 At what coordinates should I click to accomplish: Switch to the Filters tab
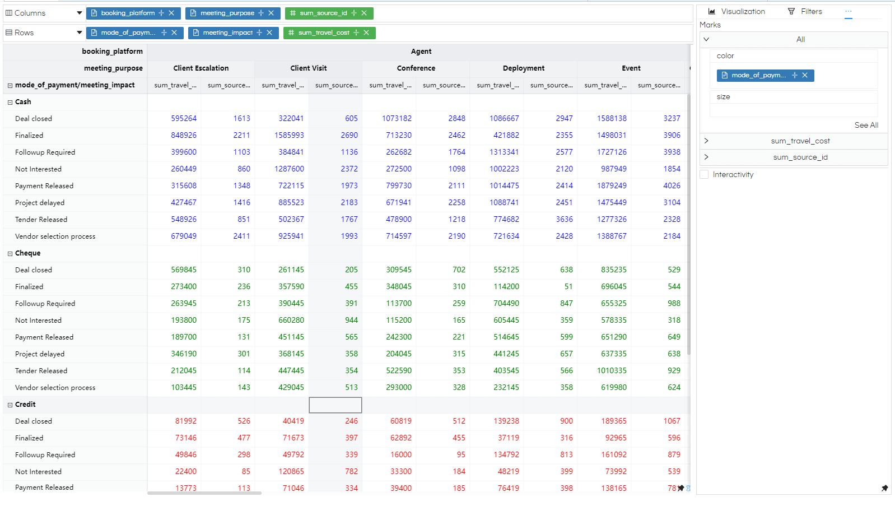coord(805,11)
